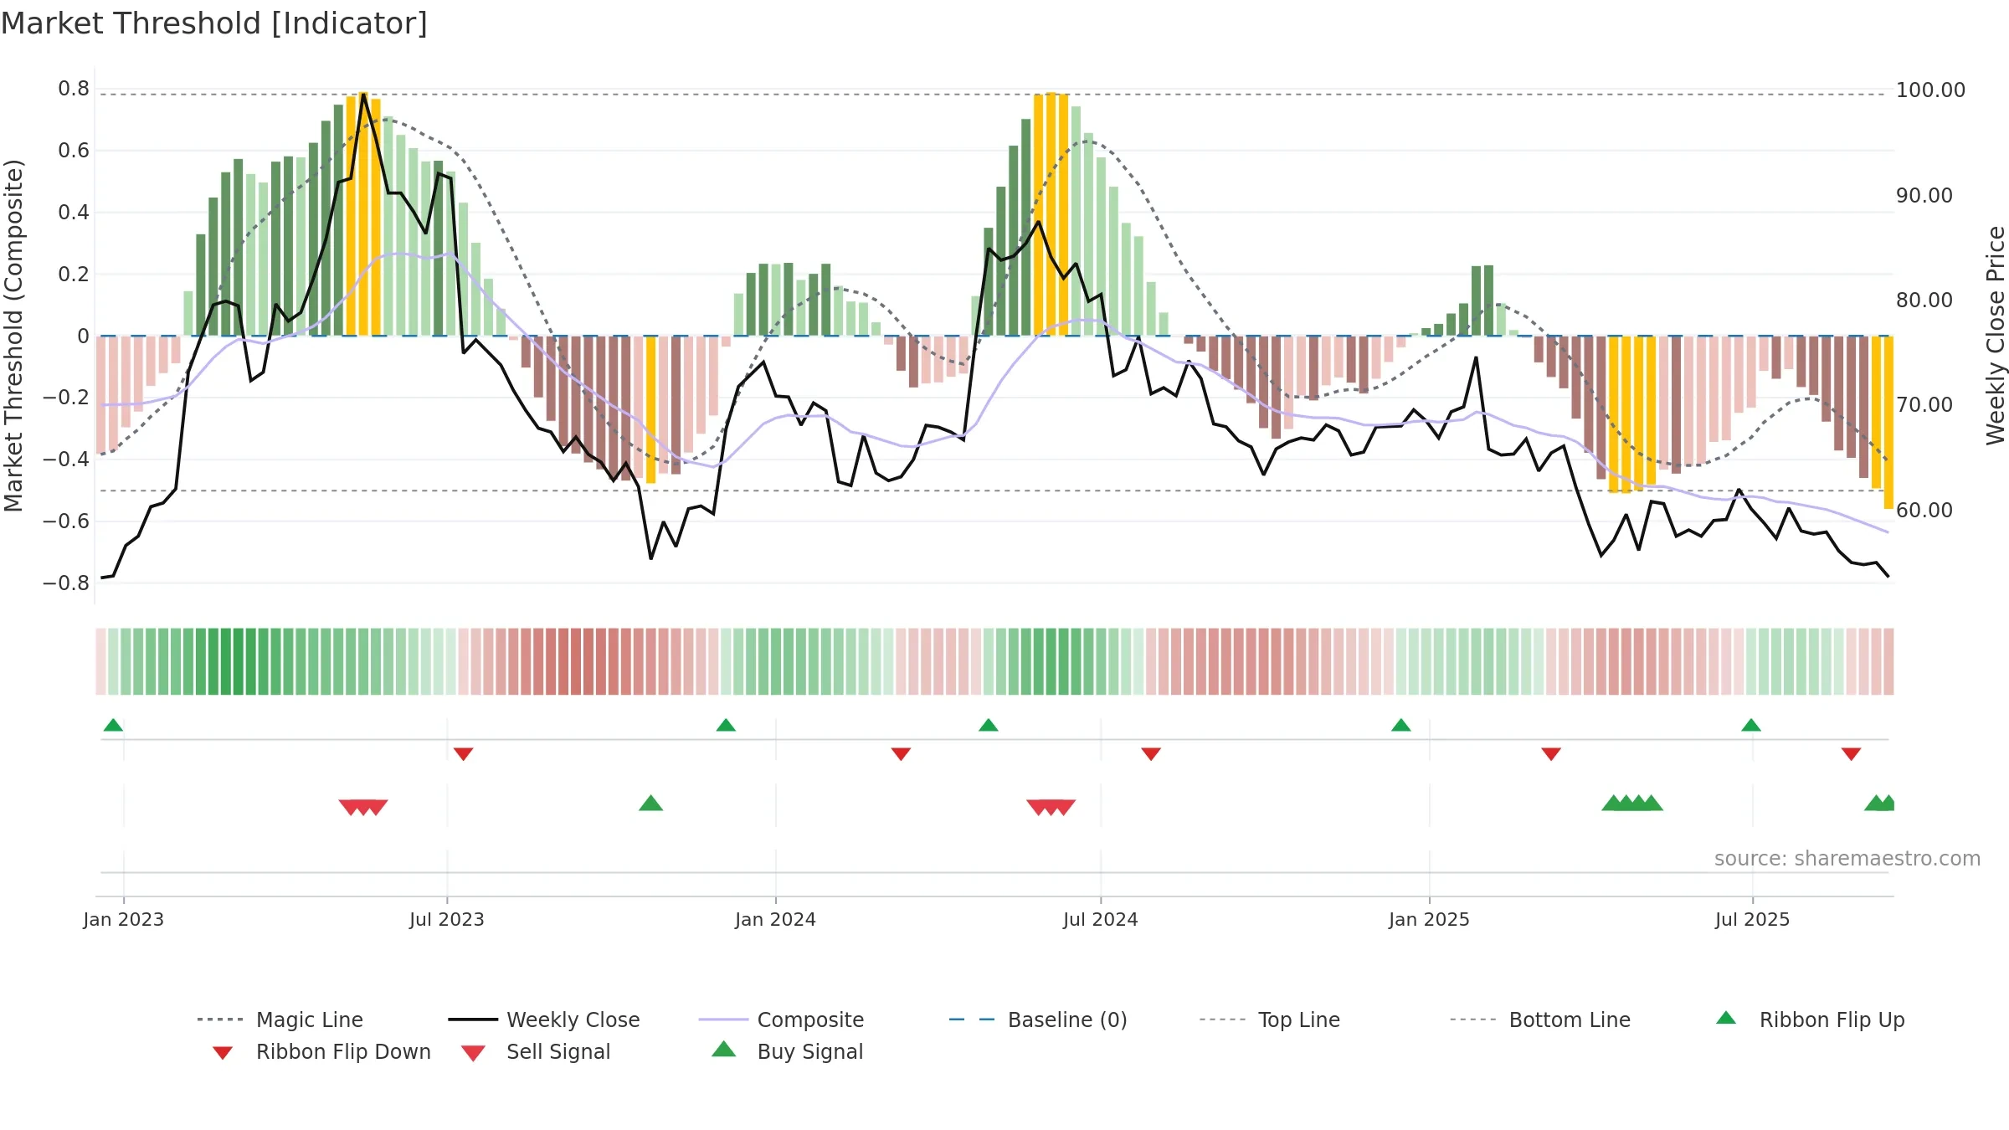2009x1130 pixels.
Task: Click the ribbon flip up marker at Jan 2023
Action: [114, 725]
